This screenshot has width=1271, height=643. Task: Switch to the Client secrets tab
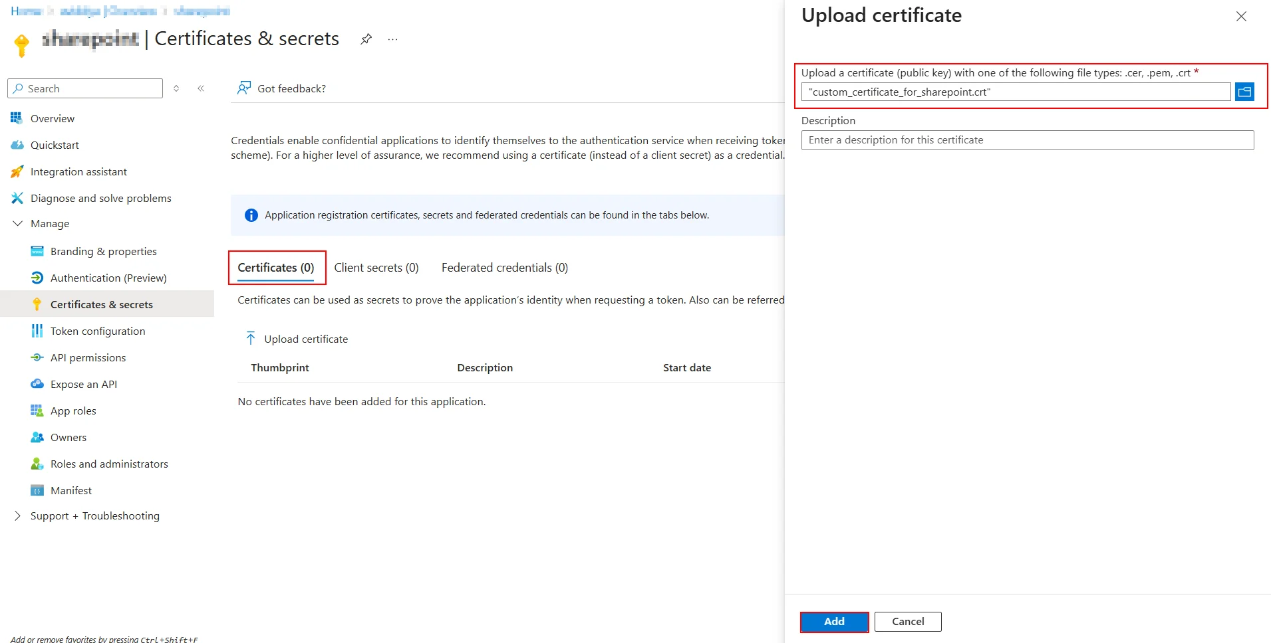[x=376, y=267]
